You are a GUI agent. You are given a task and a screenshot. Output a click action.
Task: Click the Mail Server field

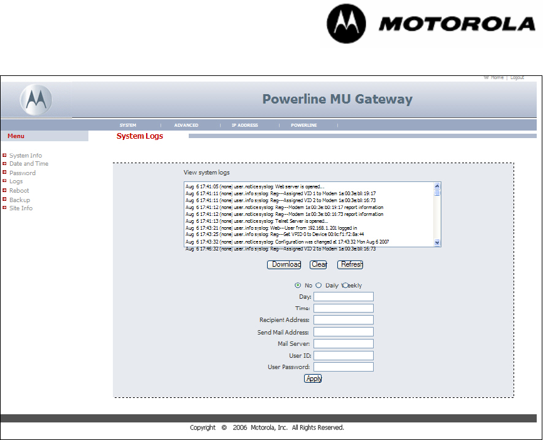(344, 343)
